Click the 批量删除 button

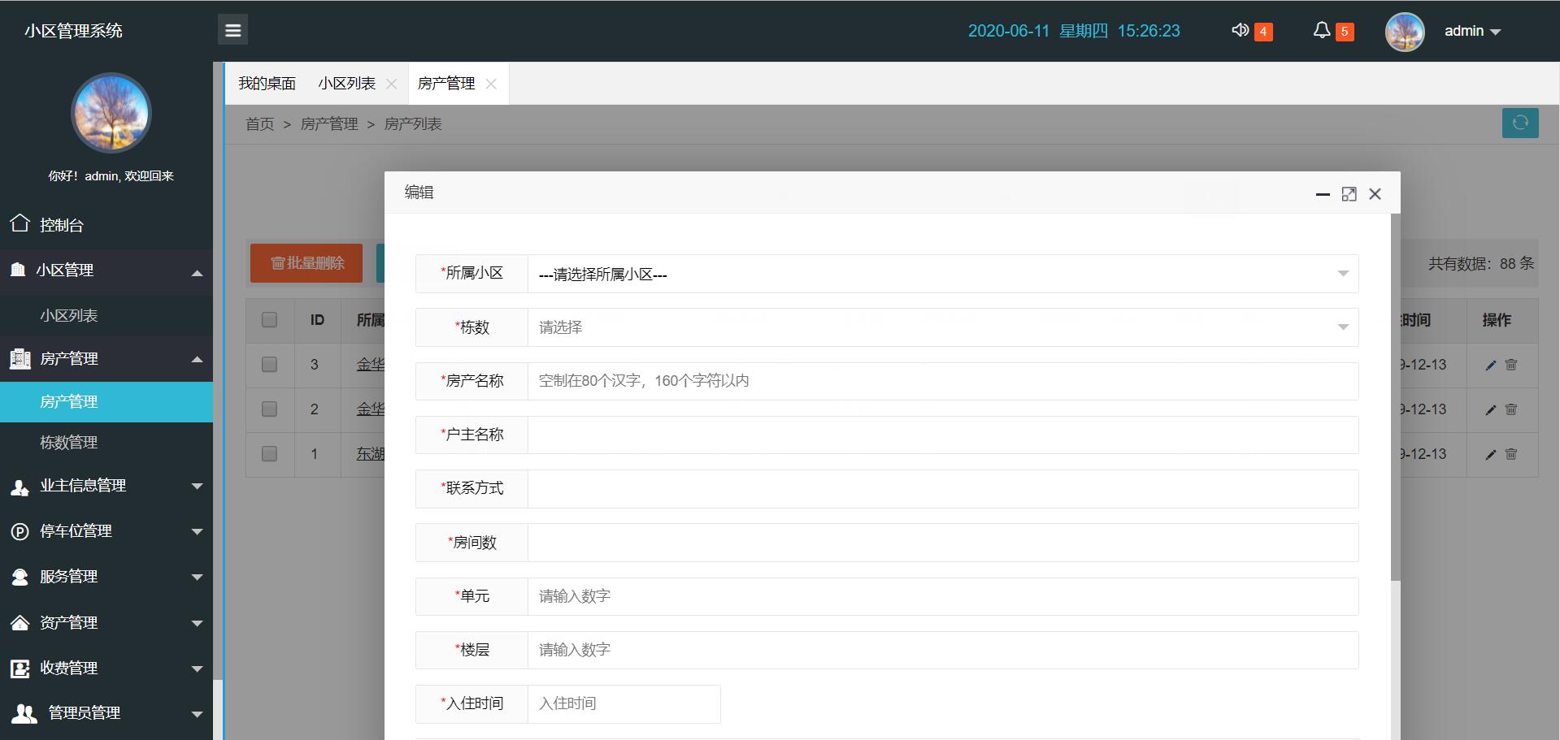coord(306,263)
